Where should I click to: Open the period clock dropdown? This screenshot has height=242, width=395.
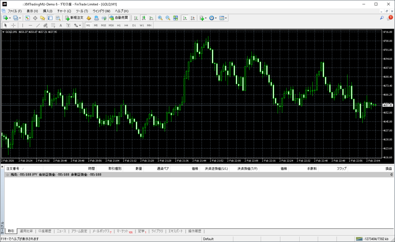pos(216,18)
